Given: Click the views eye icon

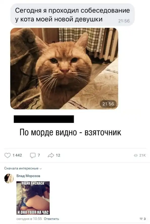Looking at the screenshot, I should 136,155.
